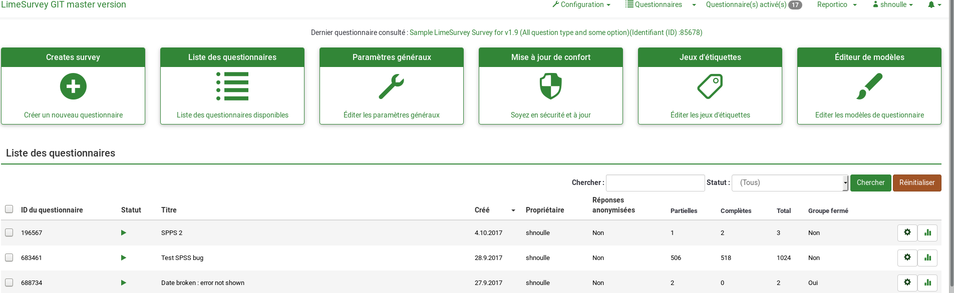Open template editor via paintbrush icon
The width and height of the screenshot is (954, 293).
pos(869,86)
